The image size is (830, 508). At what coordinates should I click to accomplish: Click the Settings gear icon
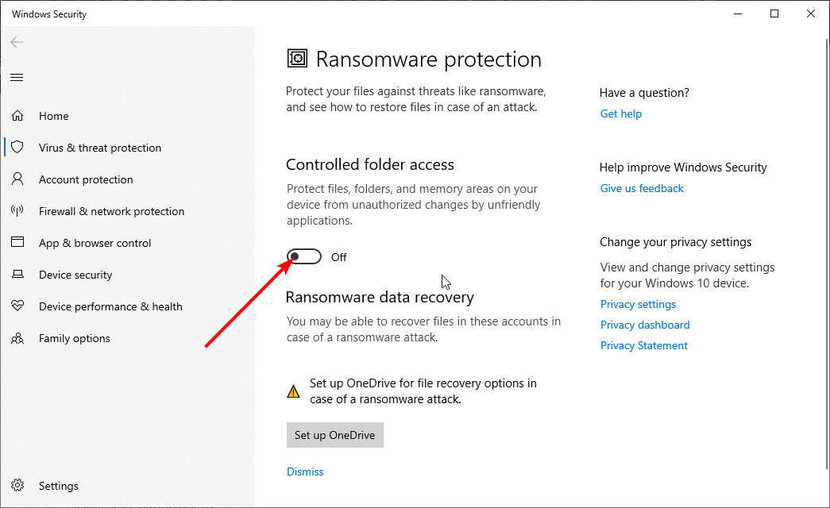(17, 486)
